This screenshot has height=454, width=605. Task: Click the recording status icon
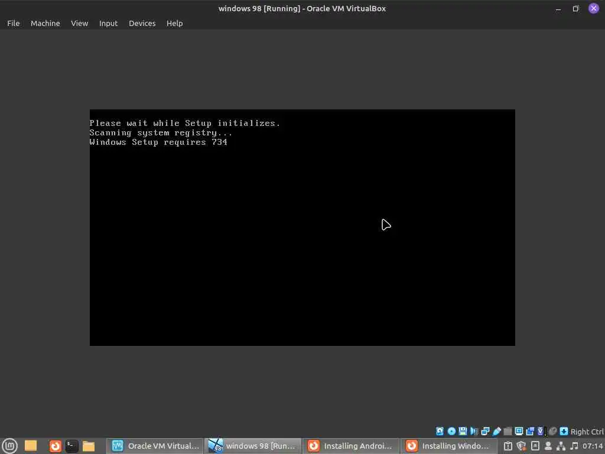click(530, 431)
